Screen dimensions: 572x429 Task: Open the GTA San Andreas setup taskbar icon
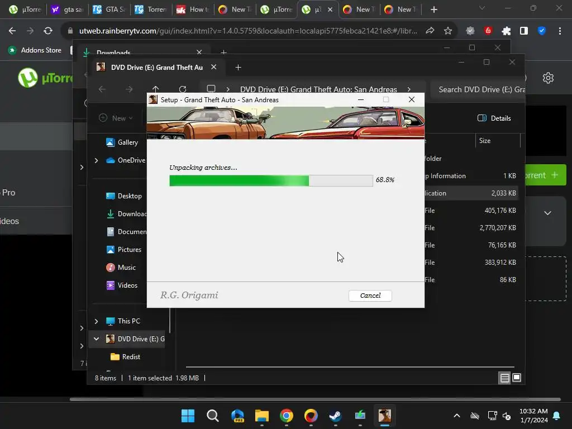(x=384, y=416)
